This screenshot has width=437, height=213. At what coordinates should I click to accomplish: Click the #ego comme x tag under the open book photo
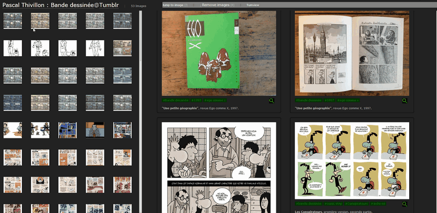click(x=348, y=100)
